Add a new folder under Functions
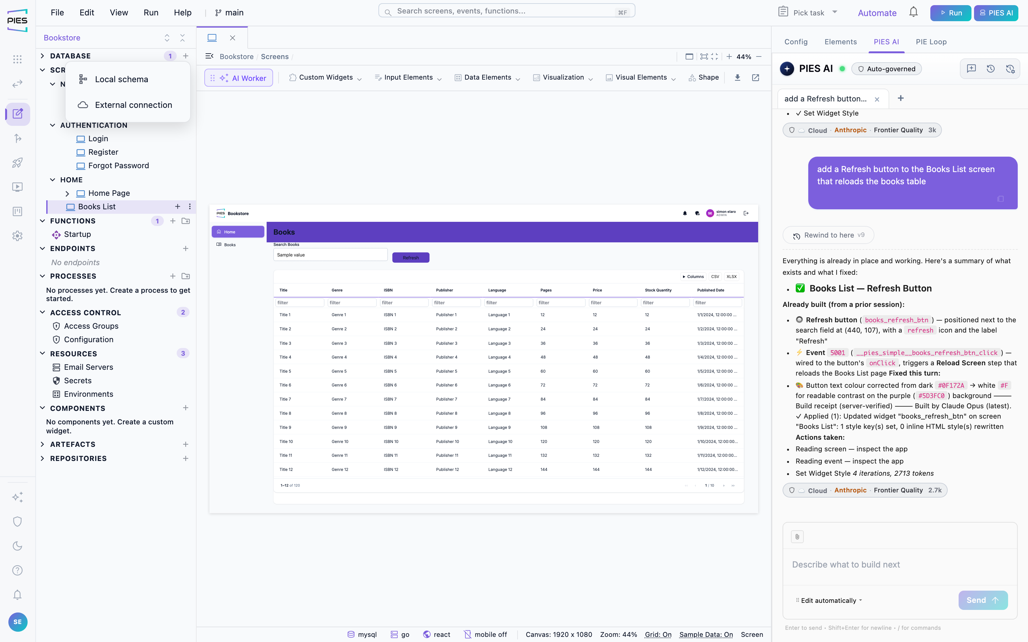The width and height of the screenshot is (1028, 642). coord(186,221)
